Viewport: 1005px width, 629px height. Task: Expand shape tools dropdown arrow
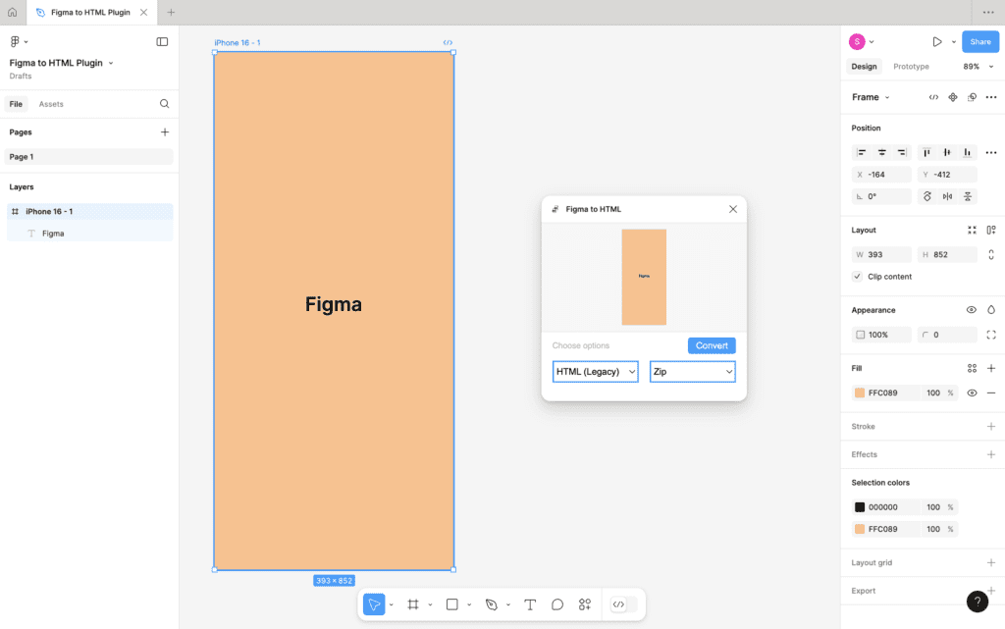coord(469,604)
